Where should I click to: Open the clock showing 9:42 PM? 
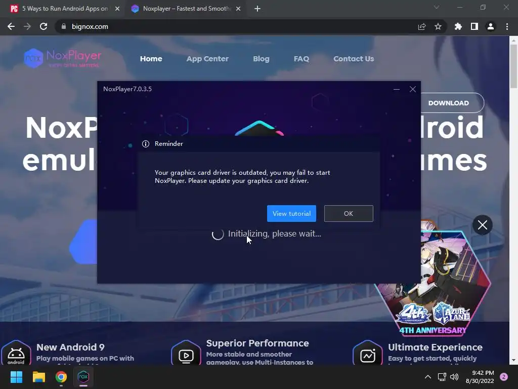(x=480, y=377)
